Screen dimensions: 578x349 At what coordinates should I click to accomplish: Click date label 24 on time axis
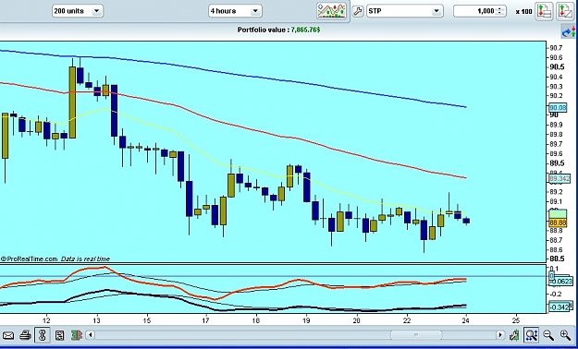(x=466, y=320)
